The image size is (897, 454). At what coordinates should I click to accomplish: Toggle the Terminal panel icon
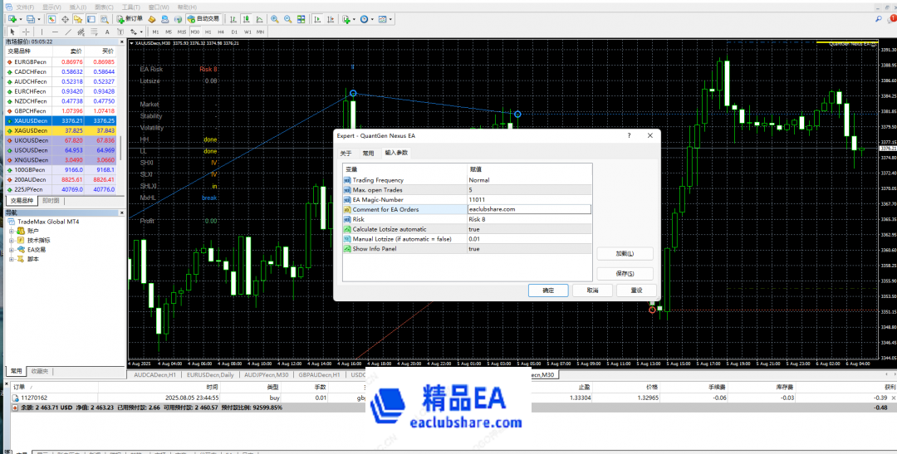pyautogui.click(x=91, y=19)
